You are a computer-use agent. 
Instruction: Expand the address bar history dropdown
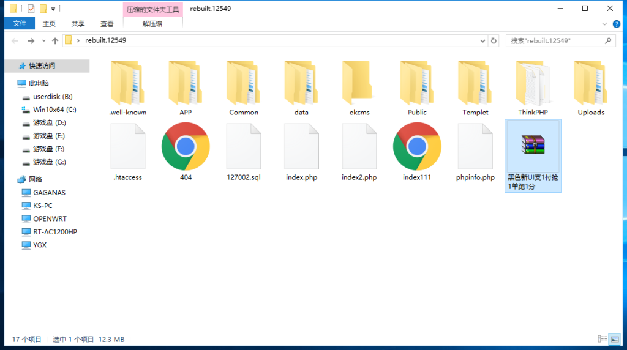pos(482,41)
